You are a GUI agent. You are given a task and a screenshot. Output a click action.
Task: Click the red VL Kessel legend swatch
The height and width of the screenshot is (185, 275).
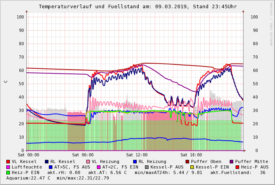point(8,161)
